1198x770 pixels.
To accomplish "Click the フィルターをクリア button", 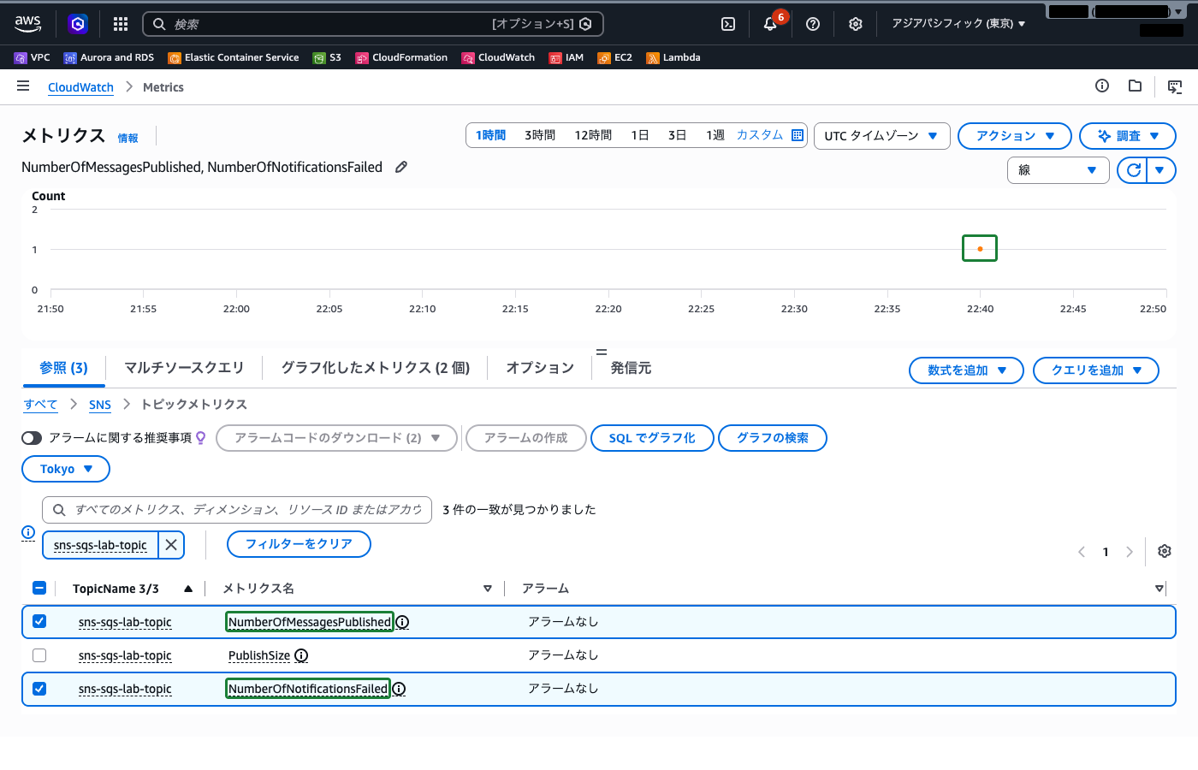I will [x=299, y=544].
